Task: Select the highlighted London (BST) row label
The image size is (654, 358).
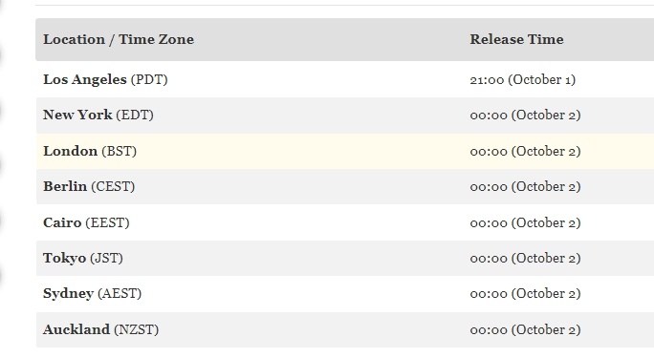Action: pos(90,151)
